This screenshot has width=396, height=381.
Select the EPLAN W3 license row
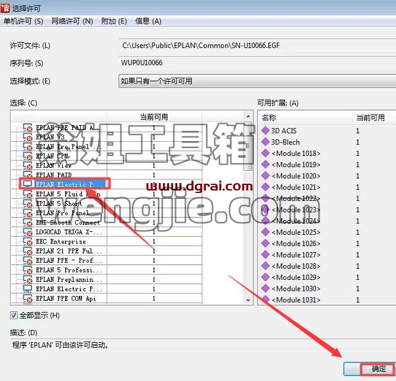pos(106,137)
